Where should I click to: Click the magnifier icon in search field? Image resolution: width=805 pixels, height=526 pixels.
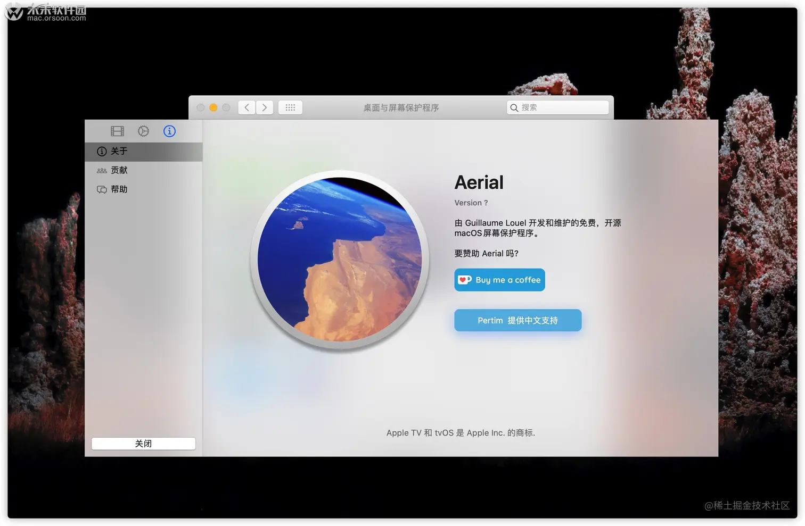[514, 108]
